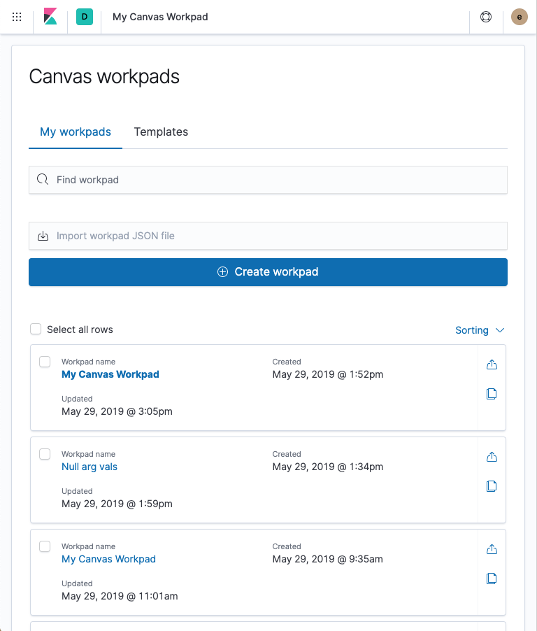Click the Import workpad JSON file field
This screenshot has height=631, width=537.
coord(268,236)
